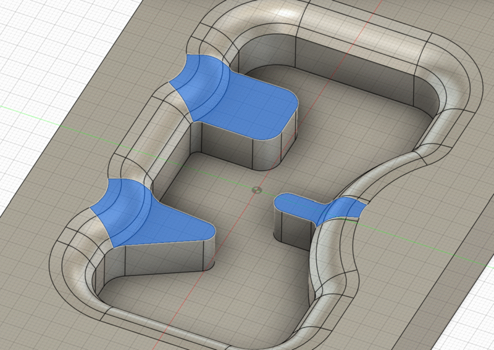Screen dimensions: 494x350
Task: Select the small right blue flat tab face
Action: tap(299, 205)
